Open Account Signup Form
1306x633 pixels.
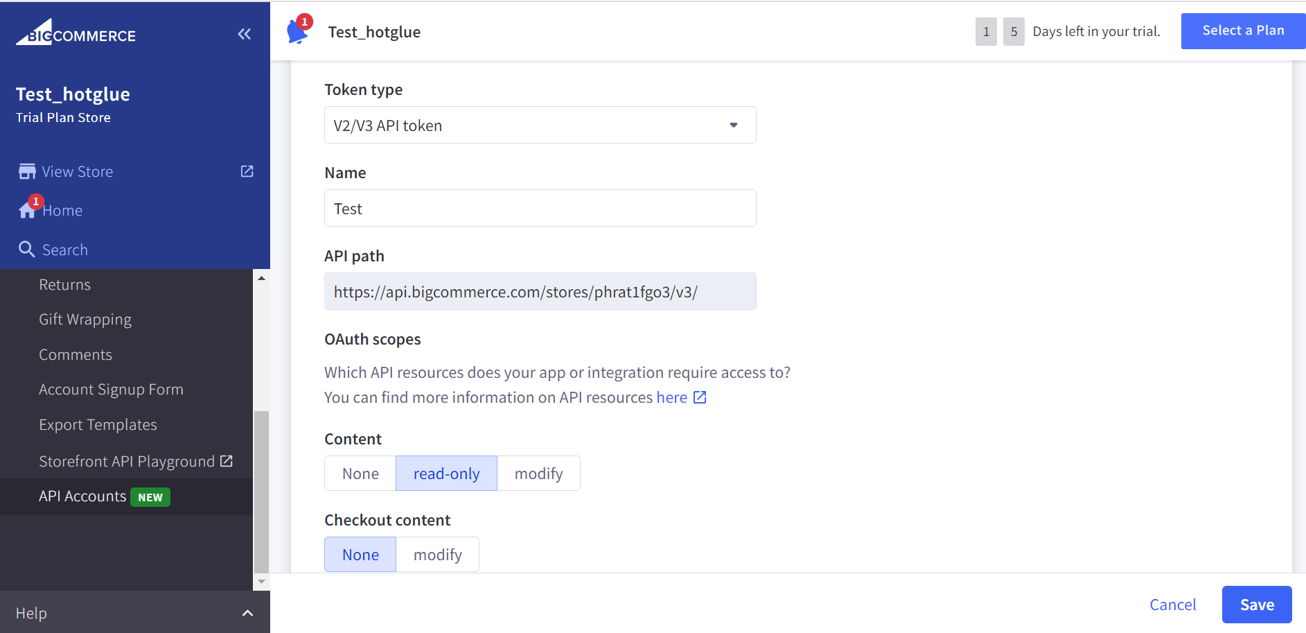click(111, 389)
